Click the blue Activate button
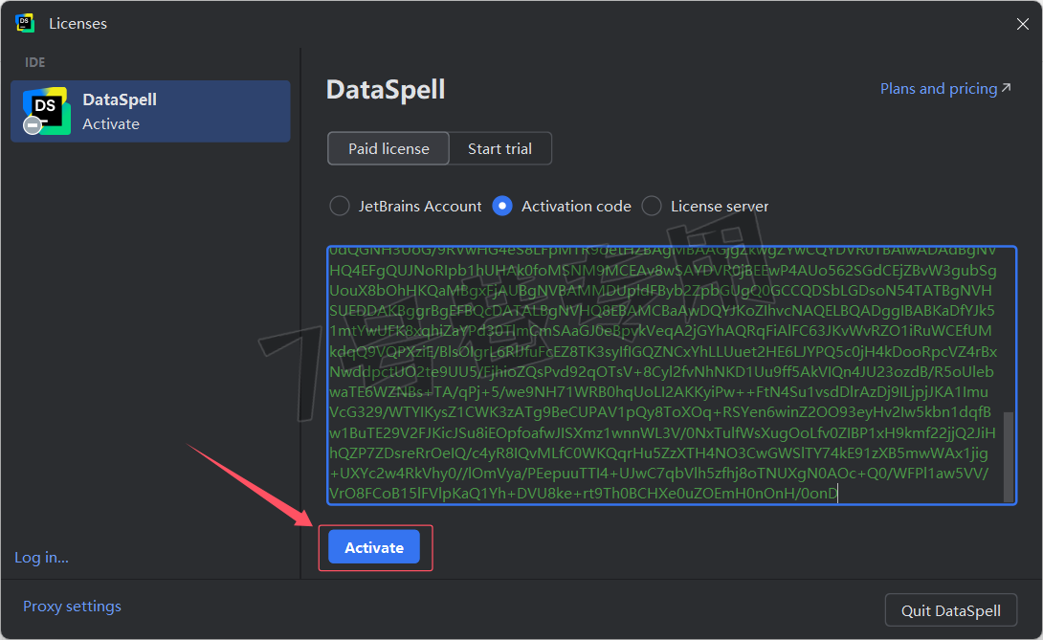 tap(374, 547)
